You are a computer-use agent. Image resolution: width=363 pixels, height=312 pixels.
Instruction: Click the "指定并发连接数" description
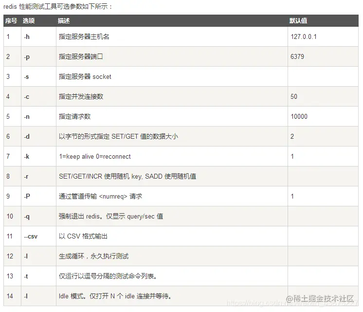(x=81, y=96)
